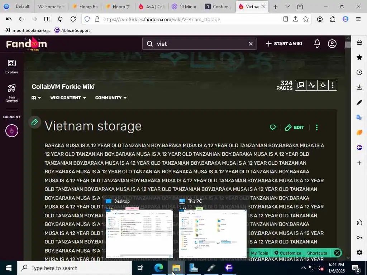Launch Microsoft Edge from taskbar
367x275 pixels.
click(158, 268)
